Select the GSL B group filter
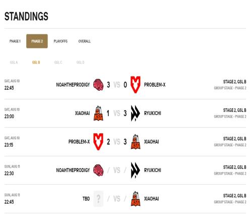Image resolution: width=252 pixels, height=222 pixels. point(36,63)
